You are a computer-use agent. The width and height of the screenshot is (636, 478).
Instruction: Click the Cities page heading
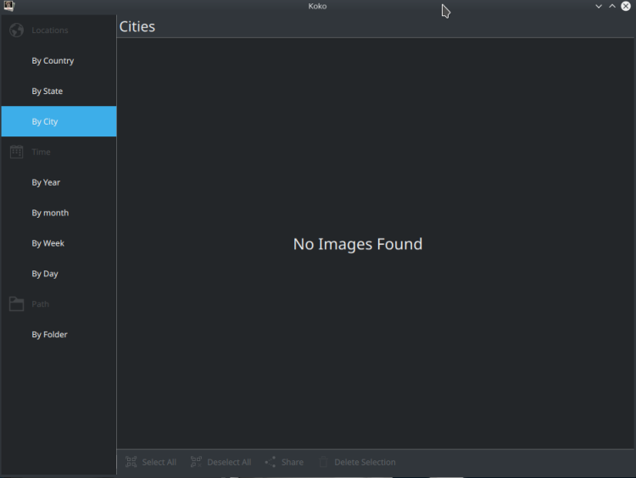click(x=137, y=26)
